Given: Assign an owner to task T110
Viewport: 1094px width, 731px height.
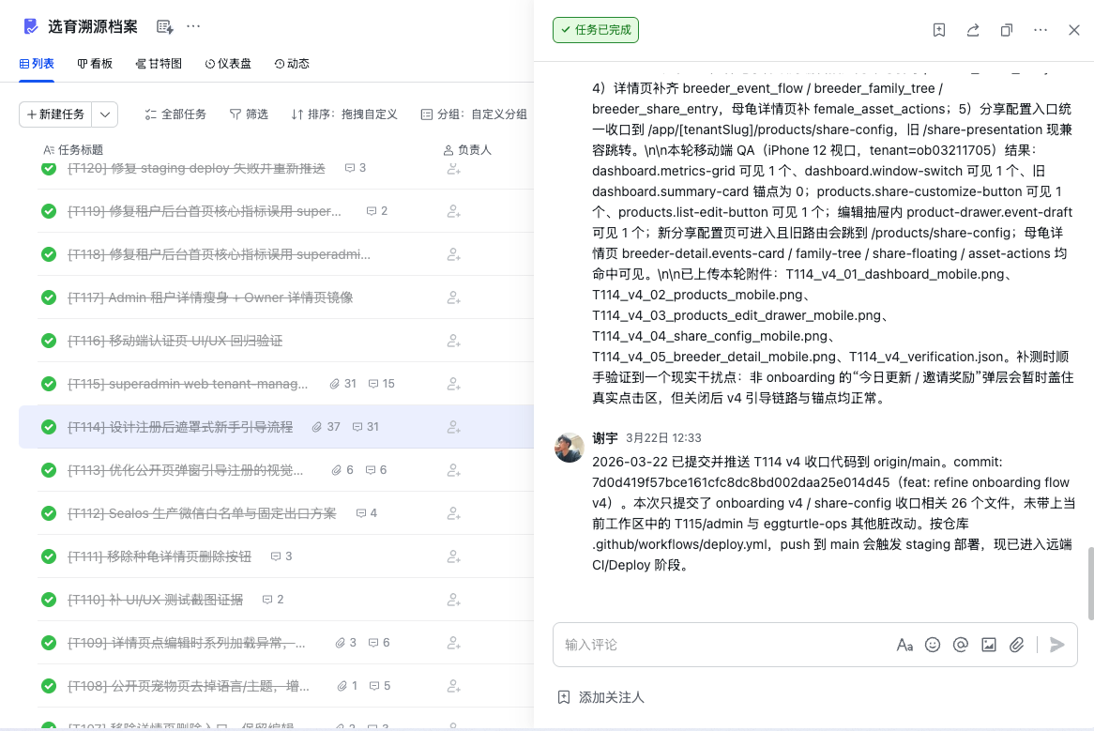Looking at the screenshot, I should [453, 600].
